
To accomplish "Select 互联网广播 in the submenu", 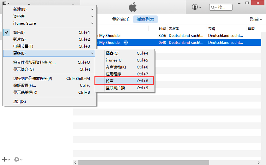I will [125, 88].
